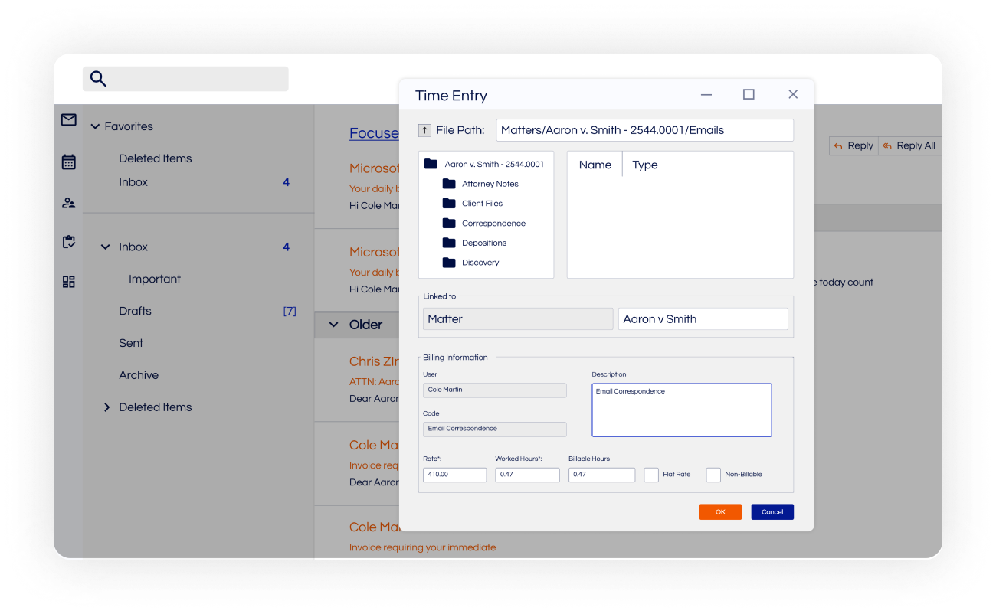Click the Reply All button

(x=909, y=145)
